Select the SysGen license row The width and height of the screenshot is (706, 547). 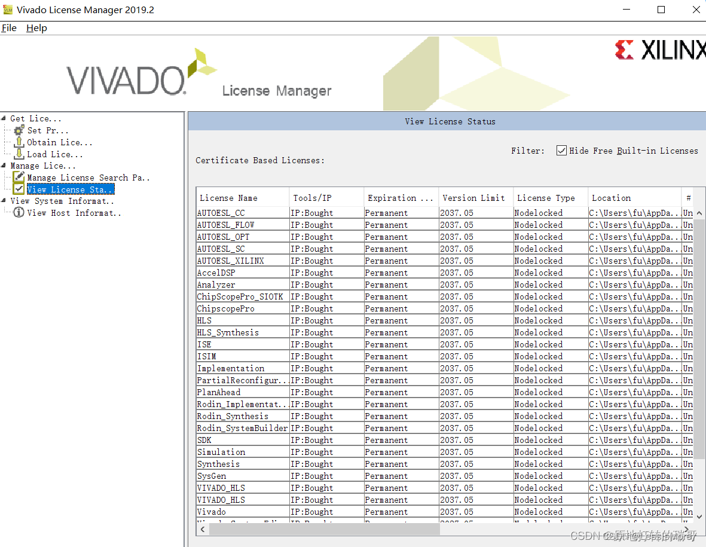point(445,476)
